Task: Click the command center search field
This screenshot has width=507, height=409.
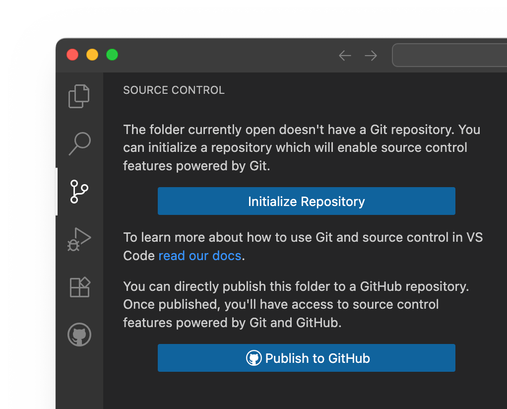Action: (x=449, y=56)
